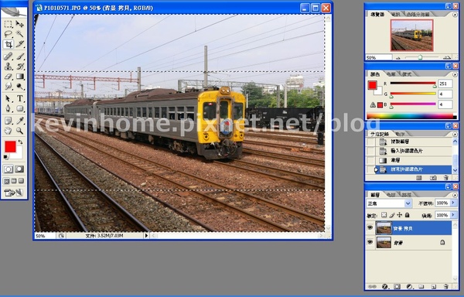
Task: Jump to ImageReady button in toolbox
Action: [14, 193]
